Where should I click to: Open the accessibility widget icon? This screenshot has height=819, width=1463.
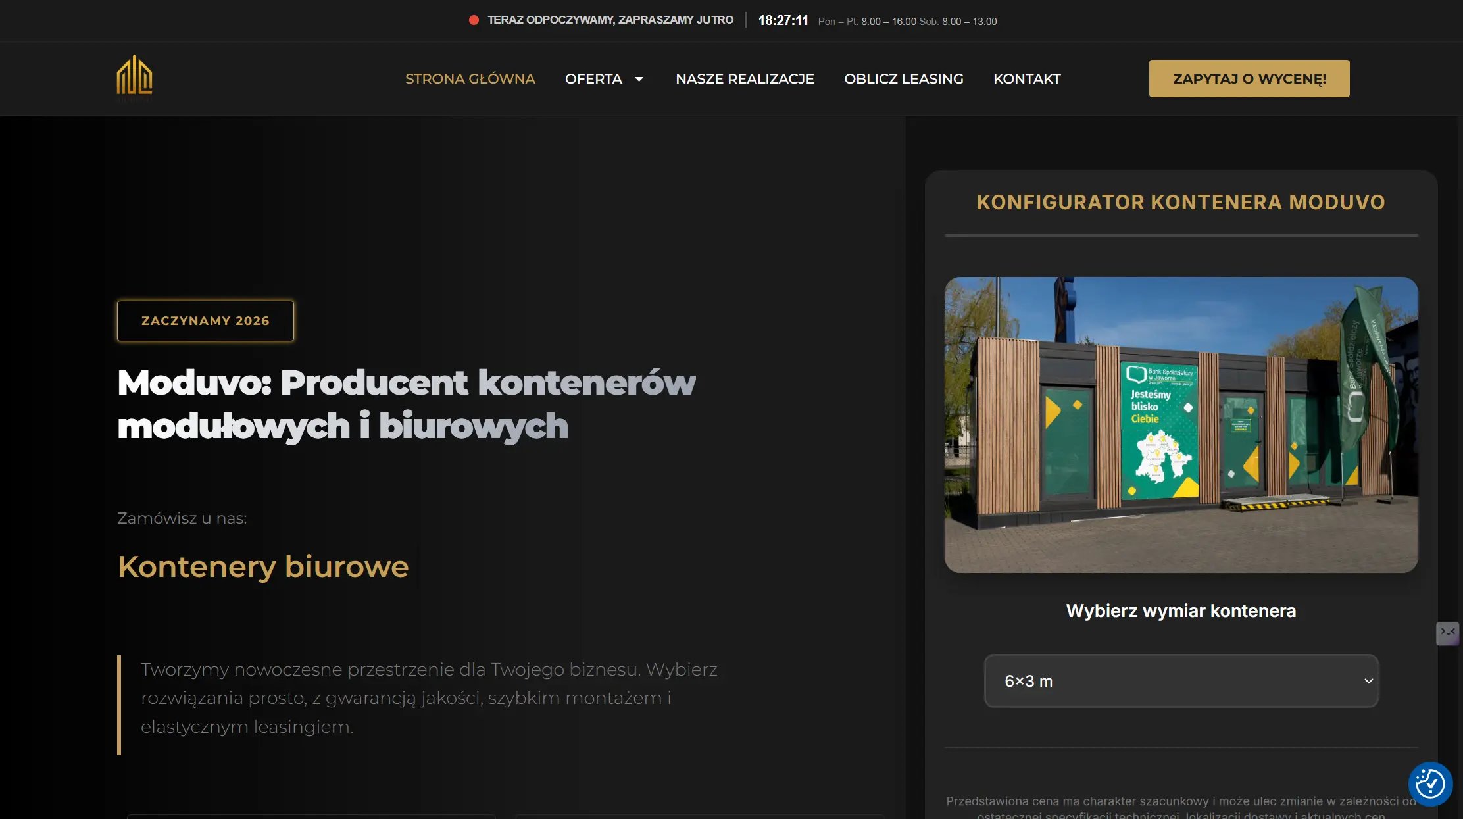pos(1430,783)
